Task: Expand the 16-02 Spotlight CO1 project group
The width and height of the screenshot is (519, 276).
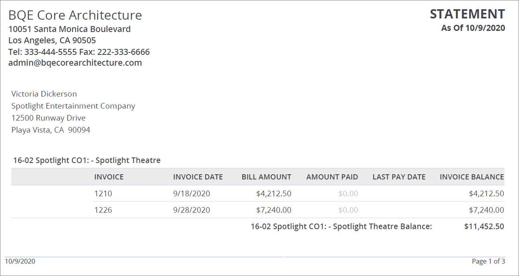Action: click(x=87, y=160)
